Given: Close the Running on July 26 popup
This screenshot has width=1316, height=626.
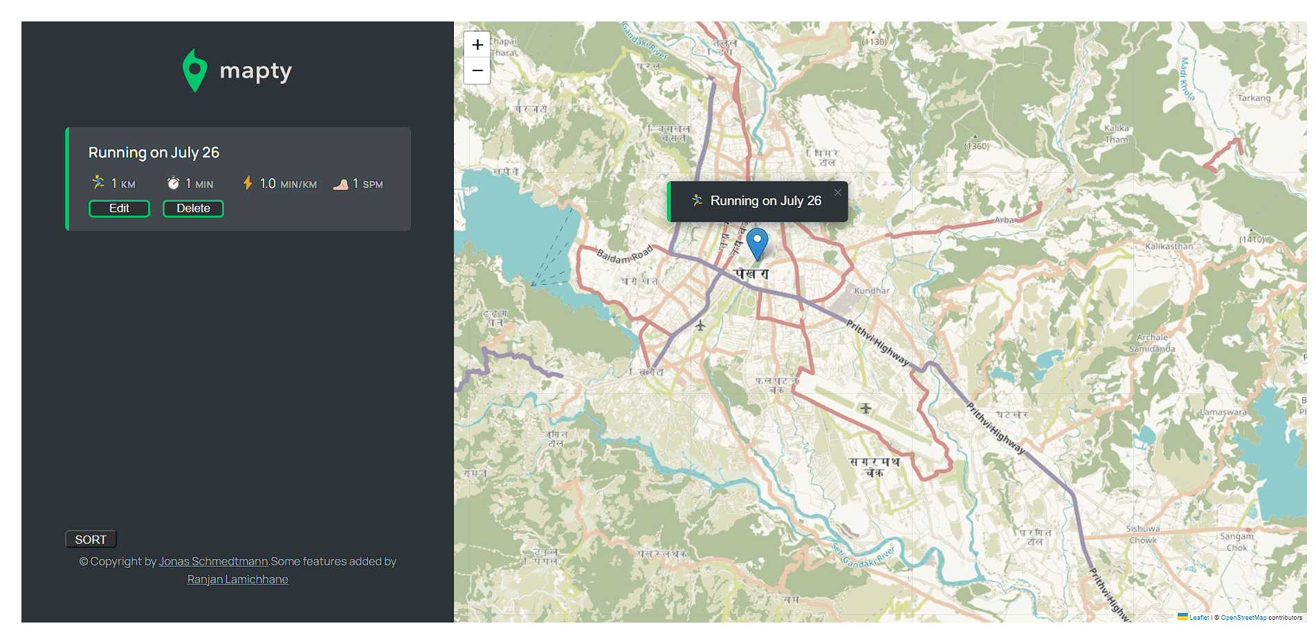Looking at the screenshot, I should [x=837, y=193].
